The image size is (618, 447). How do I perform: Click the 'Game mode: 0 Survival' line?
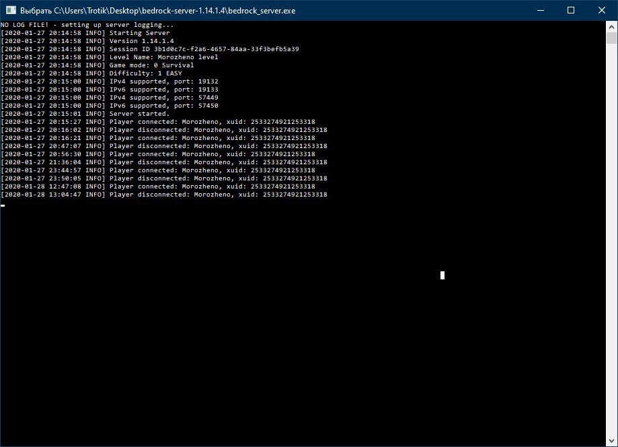point(98,65)
